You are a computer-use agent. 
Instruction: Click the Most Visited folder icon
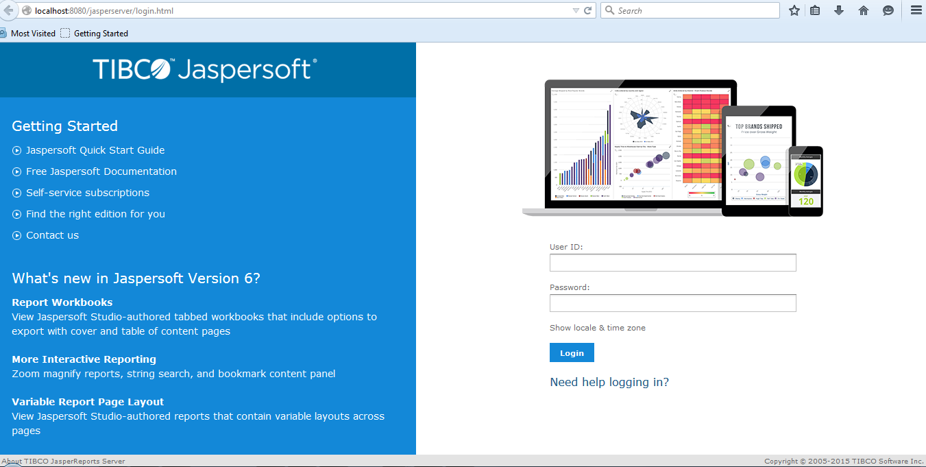[3, 33]
